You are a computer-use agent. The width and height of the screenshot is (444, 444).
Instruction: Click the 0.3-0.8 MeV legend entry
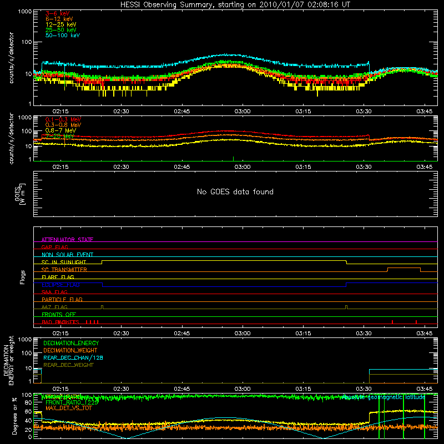[x=63, y=125]
